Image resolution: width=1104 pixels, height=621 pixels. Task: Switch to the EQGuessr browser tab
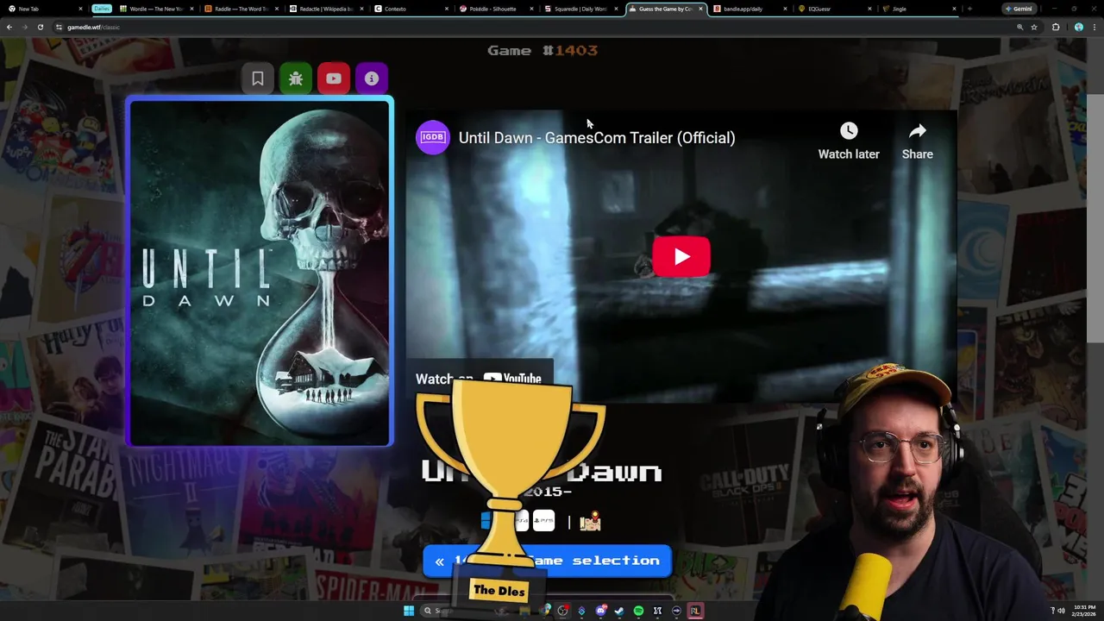[x=832, y=9]
